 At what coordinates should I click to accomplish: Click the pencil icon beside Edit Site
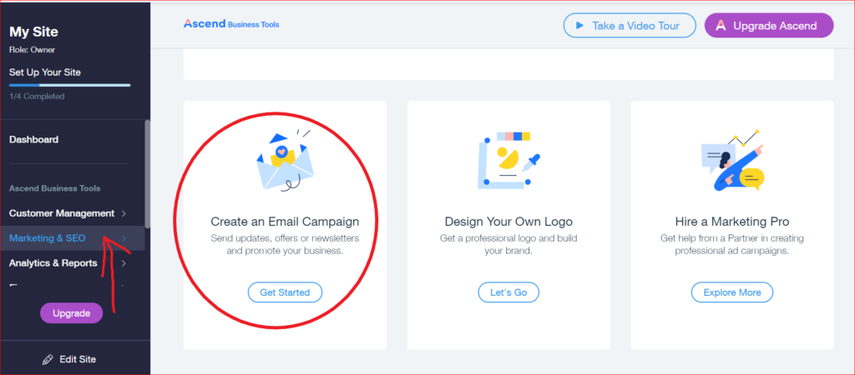(48, 360)
